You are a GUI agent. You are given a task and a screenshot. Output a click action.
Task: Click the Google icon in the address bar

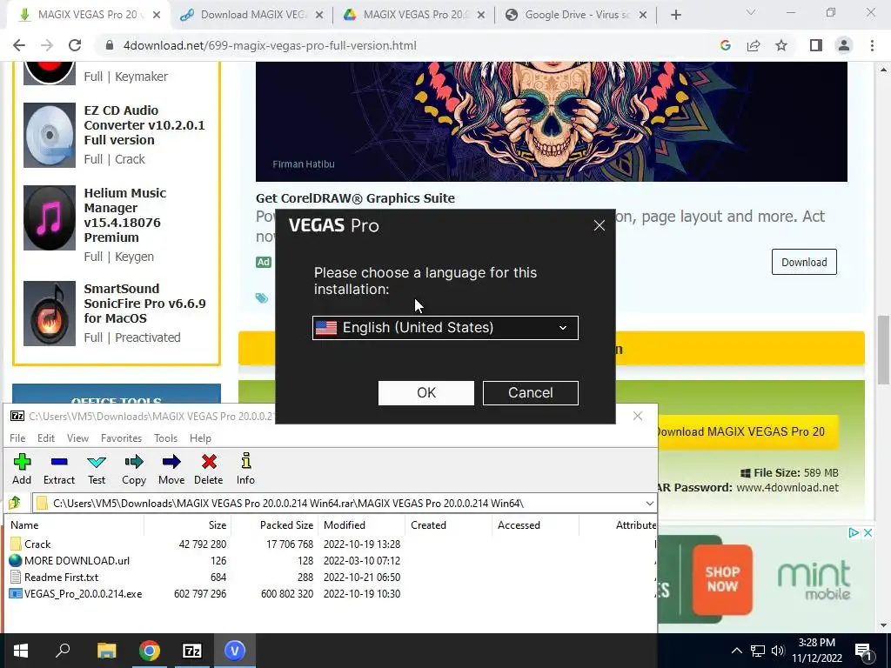726,45
